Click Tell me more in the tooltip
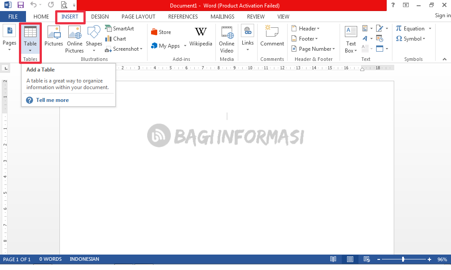 (x=52, y=100)
